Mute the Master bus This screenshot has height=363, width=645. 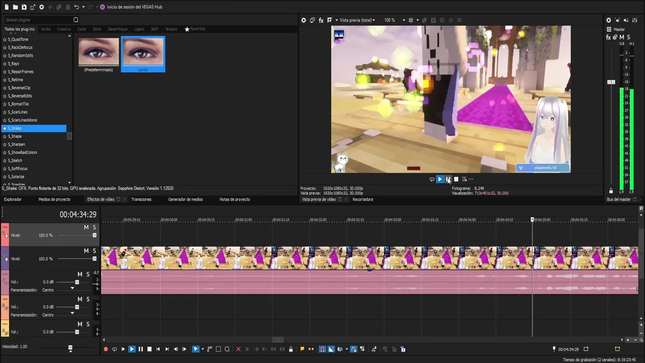tap(622, 37)
